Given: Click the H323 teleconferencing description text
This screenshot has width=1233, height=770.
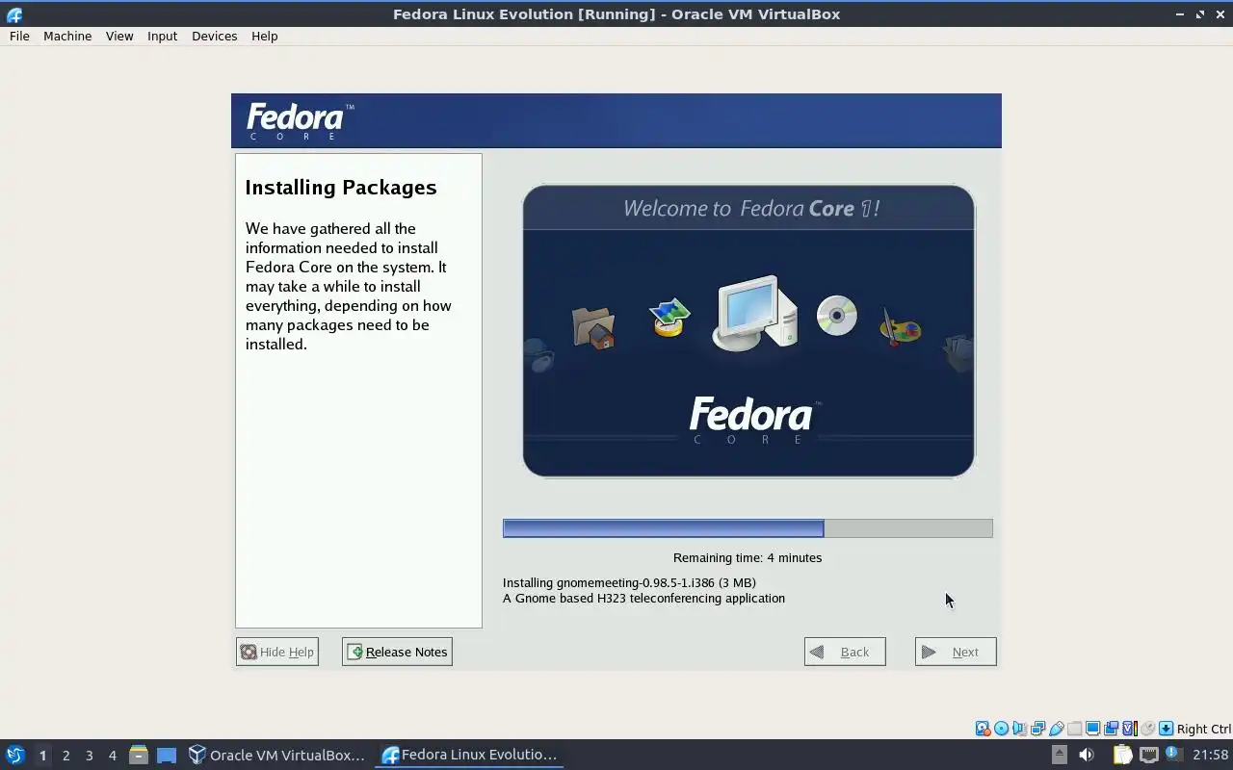Looking at the screenshot, I should (643, 598).
